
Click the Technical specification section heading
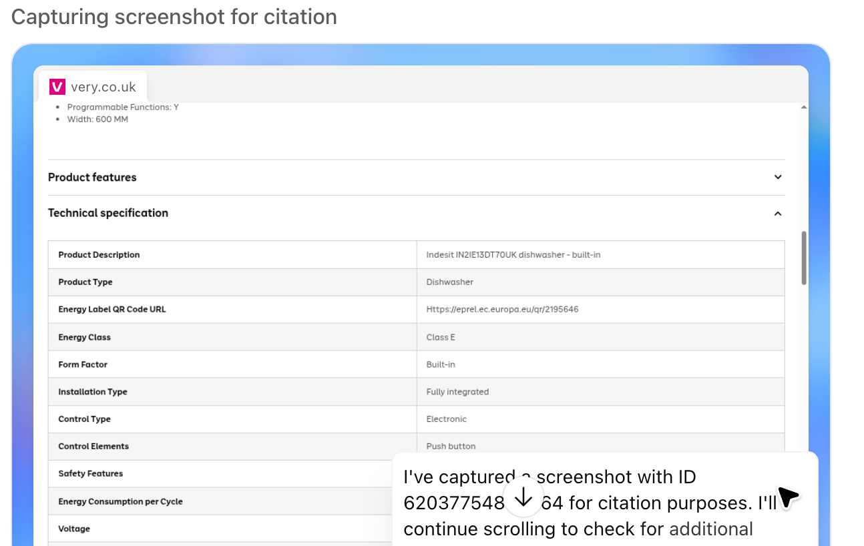point(108,213)
